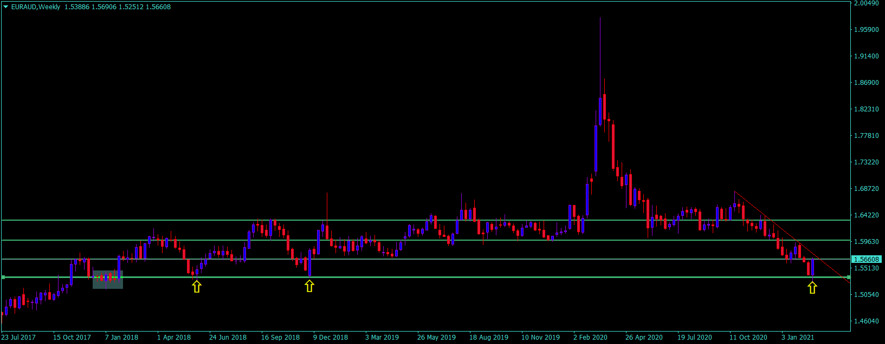Click the low value 1.52512
Viewport: 885px width, 344px height.
coord(131,7)
